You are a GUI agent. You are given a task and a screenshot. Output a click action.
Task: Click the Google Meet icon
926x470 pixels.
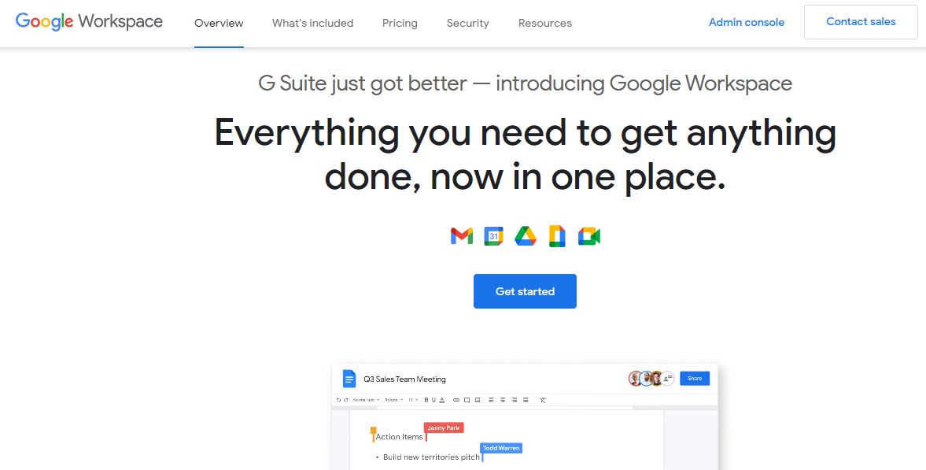[589, 236]
